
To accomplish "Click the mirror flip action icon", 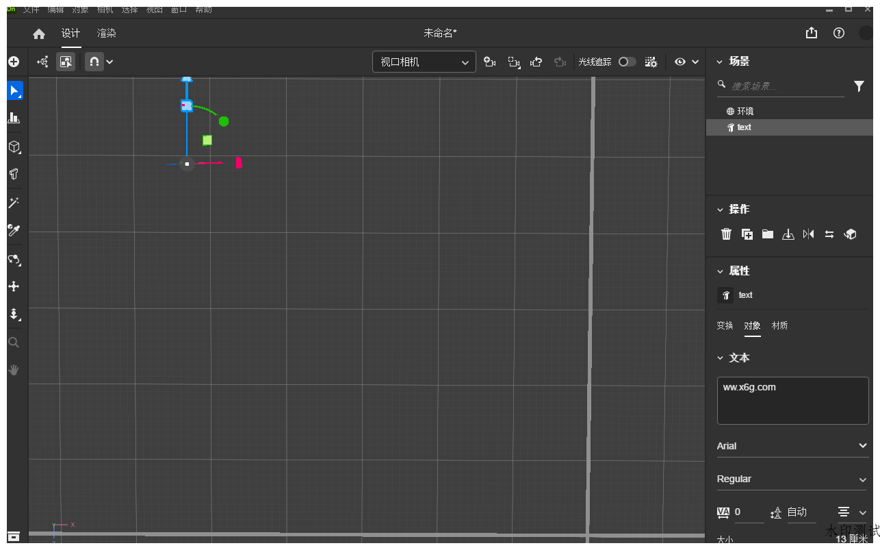I will coord(809,234).
